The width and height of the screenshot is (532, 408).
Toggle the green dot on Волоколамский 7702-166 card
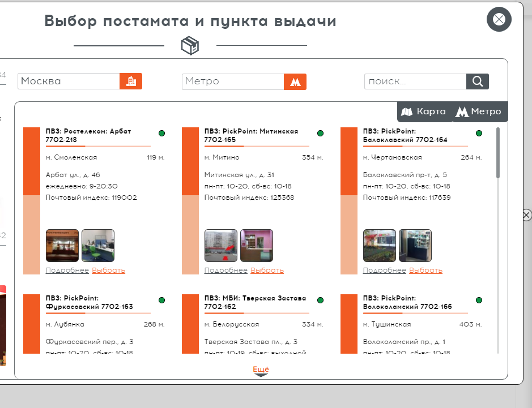479,300
